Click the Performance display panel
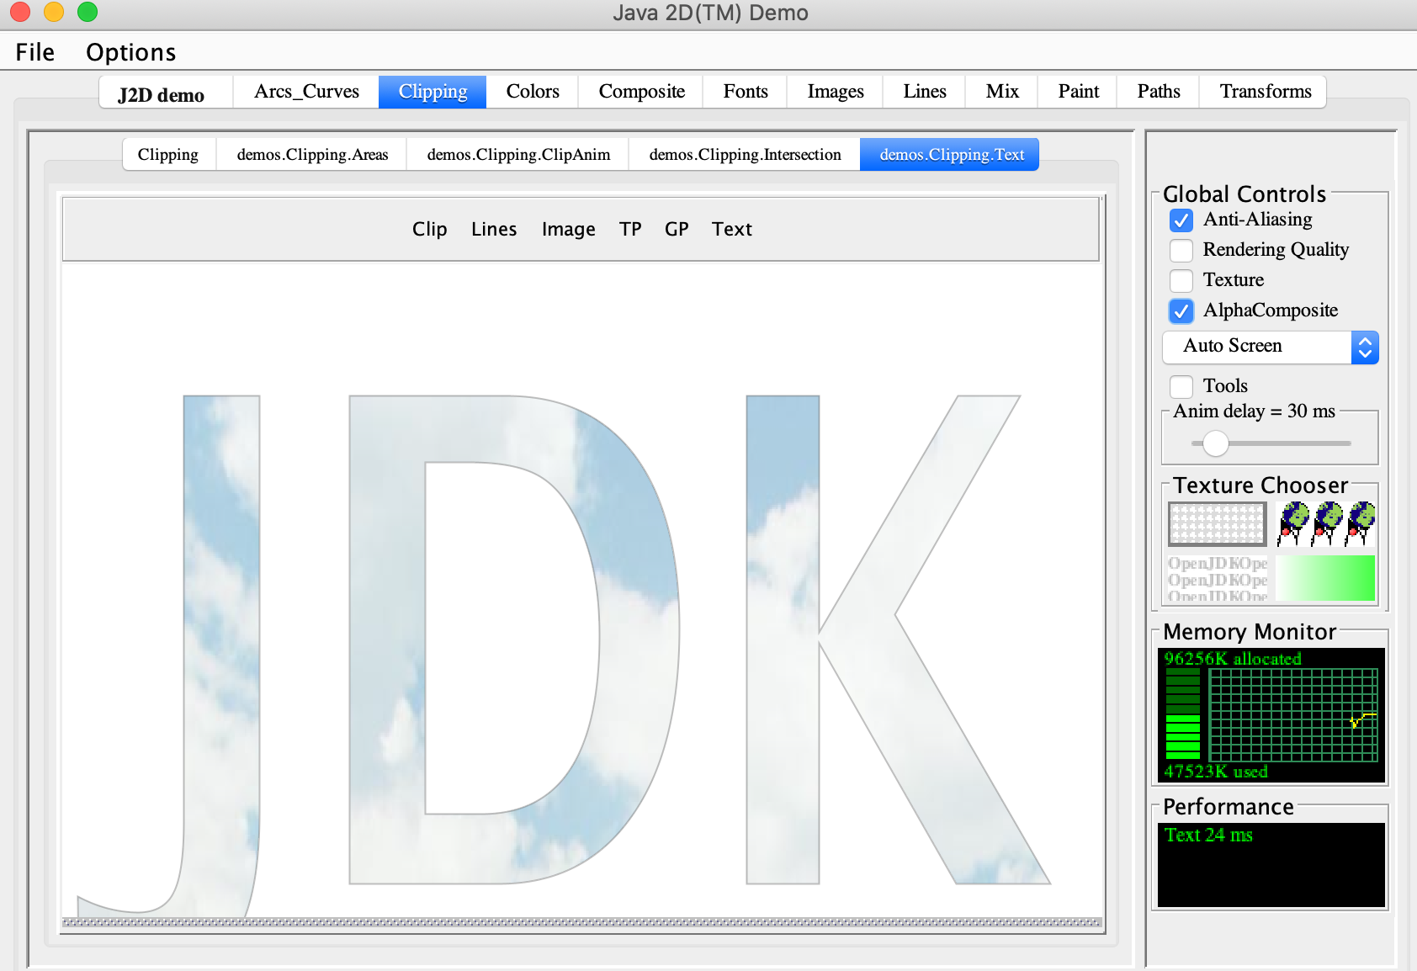 pos(1271,864)
